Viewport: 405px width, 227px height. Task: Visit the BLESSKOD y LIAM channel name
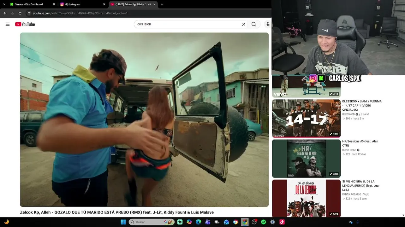(x=355, y=114)
